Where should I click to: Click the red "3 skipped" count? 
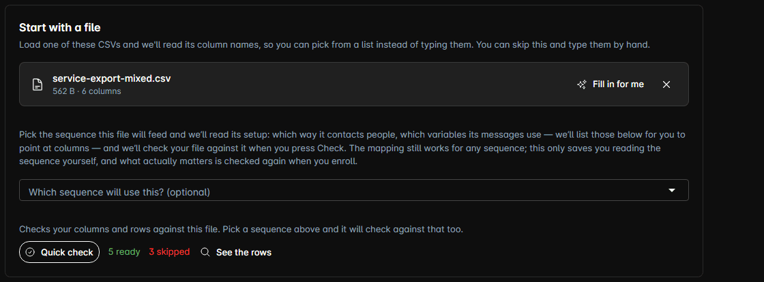[x=170, y=252]
